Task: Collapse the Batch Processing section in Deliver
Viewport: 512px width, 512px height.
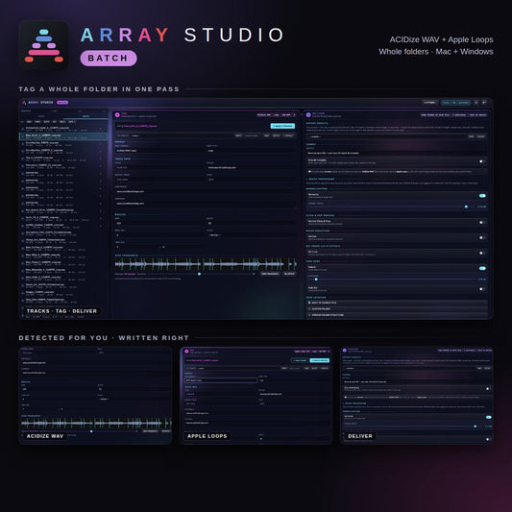Action: [x=321, y=180]
